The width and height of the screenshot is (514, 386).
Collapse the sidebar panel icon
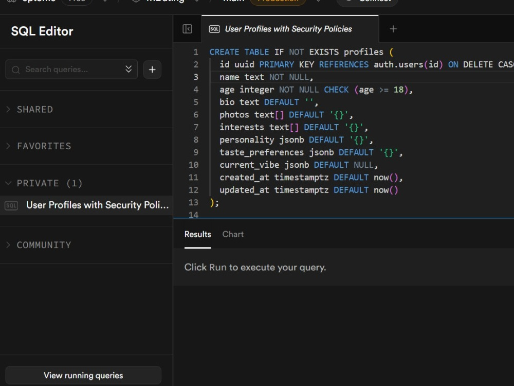(187, 29)
